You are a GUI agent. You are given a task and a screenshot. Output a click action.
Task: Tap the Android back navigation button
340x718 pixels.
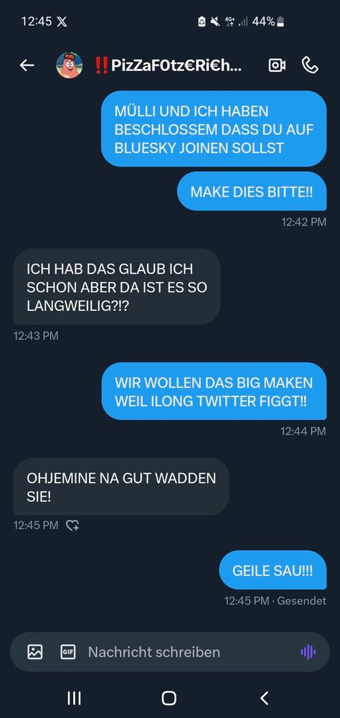[264, 698]
